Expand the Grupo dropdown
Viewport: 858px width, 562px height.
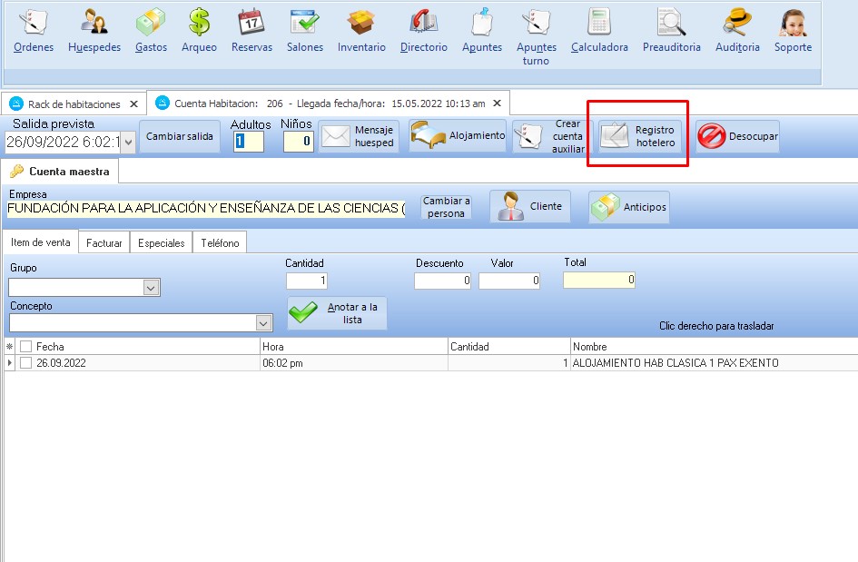pos(151,288)
